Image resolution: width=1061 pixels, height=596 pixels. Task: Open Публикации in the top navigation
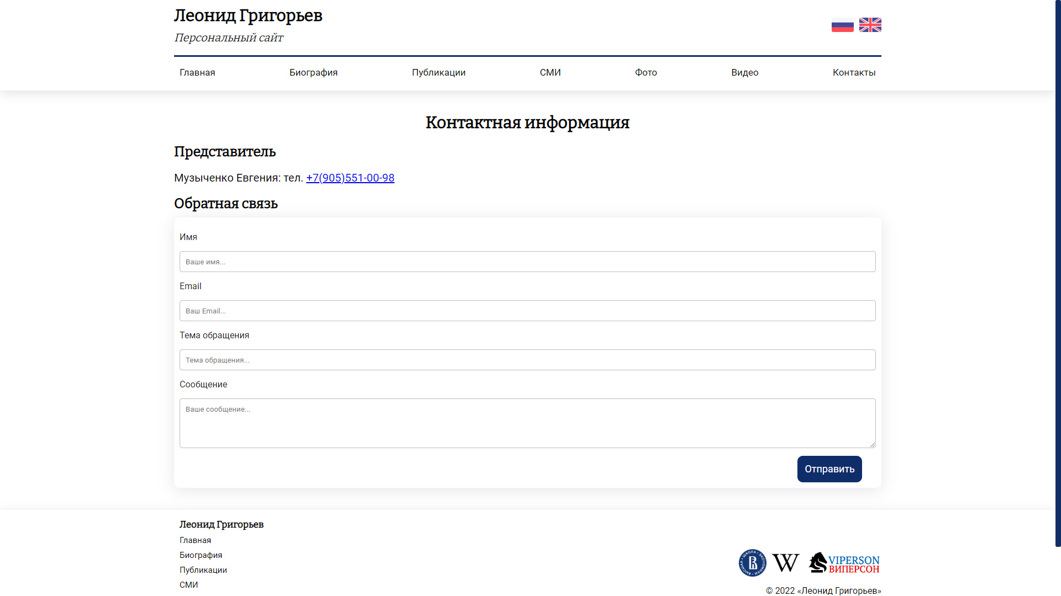pyautogui.click(x=439, y=73)
